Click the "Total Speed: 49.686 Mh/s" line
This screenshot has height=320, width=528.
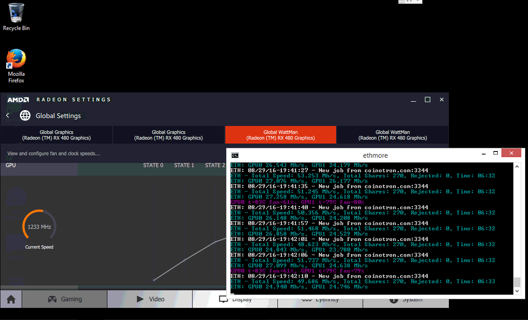(363, 282)
